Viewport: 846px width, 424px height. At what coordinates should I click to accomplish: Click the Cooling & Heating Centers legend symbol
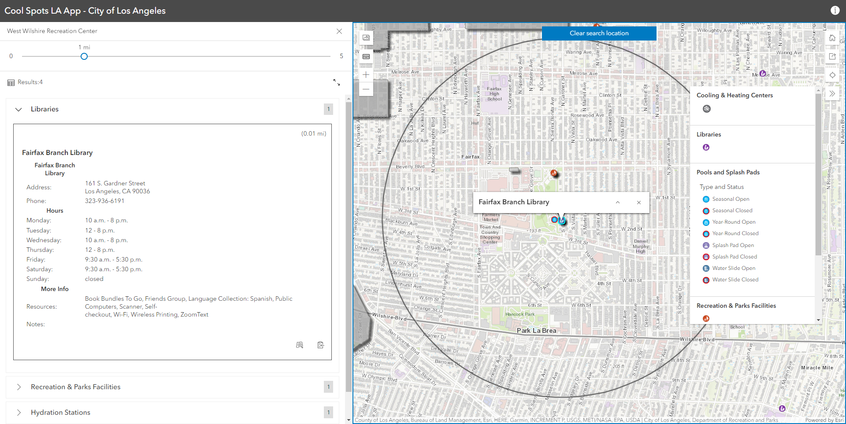[x=707, y=109]
